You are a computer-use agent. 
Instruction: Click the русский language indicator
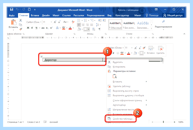point(54,122)
